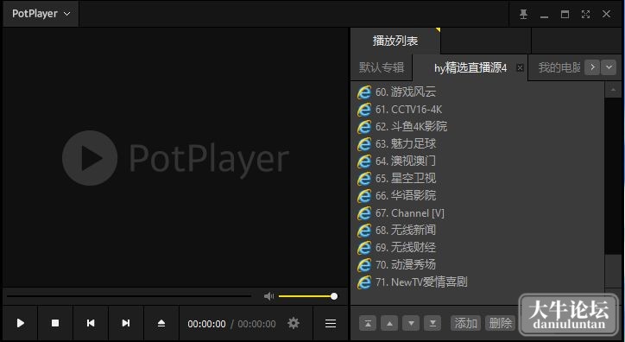Open a file with the eject button
625x342 pixels.
[x=161, y=323]
